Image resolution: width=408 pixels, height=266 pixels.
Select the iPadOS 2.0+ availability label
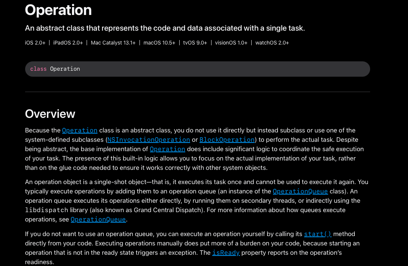tap(68, 43)
